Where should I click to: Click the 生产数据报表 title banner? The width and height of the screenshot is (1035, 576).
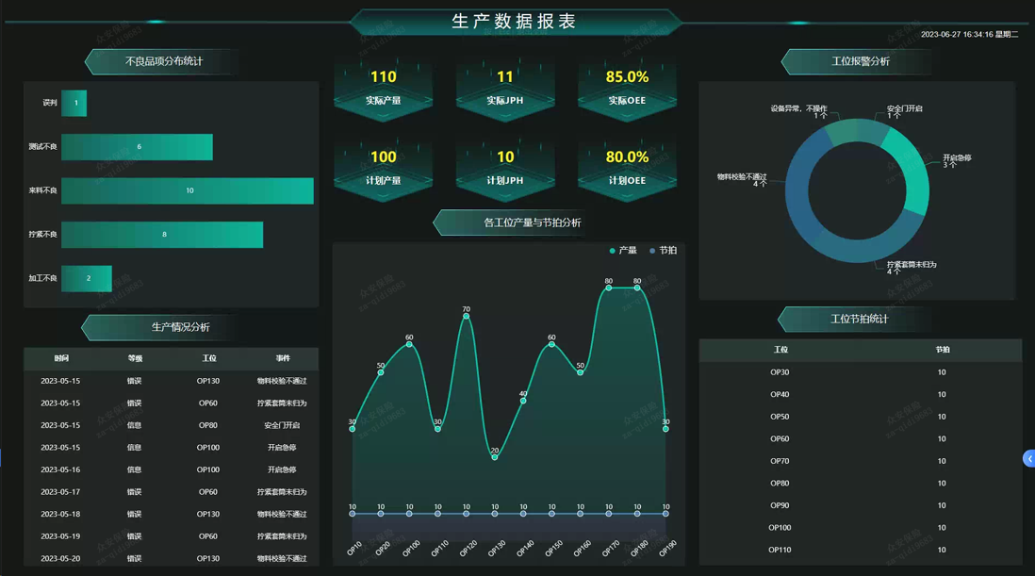point(515,22)
